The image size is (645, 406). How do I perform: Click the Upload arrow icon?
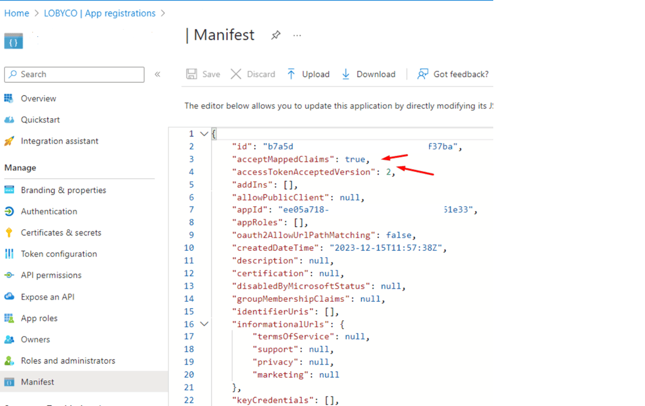(x=291, y=74)
